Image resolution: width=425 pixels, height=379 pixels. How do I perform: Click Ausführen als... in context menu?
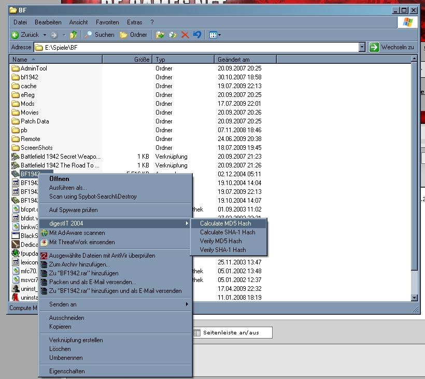(116, 188)
